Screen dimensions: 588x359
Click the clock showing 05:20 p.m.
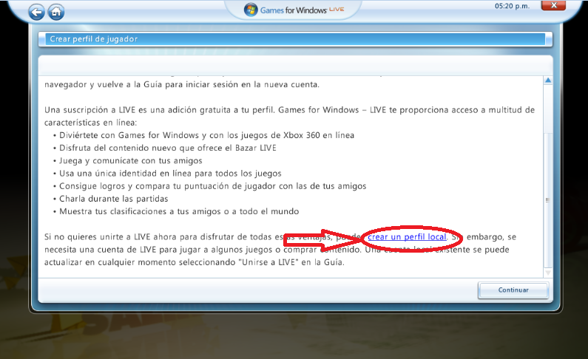512,6
